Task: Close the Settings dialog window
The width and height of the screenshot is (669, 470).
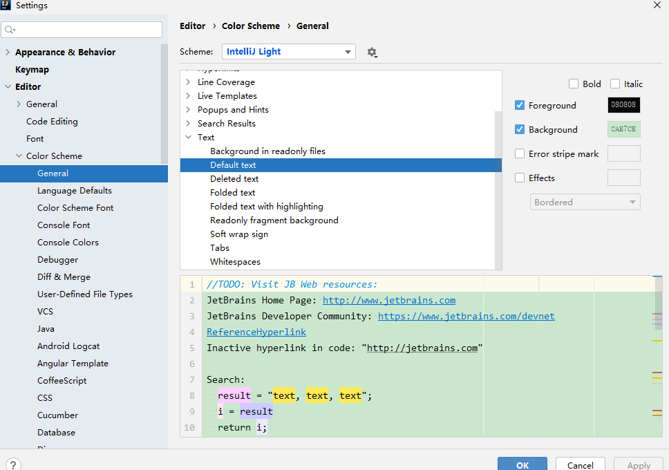Action: [657, 6]
